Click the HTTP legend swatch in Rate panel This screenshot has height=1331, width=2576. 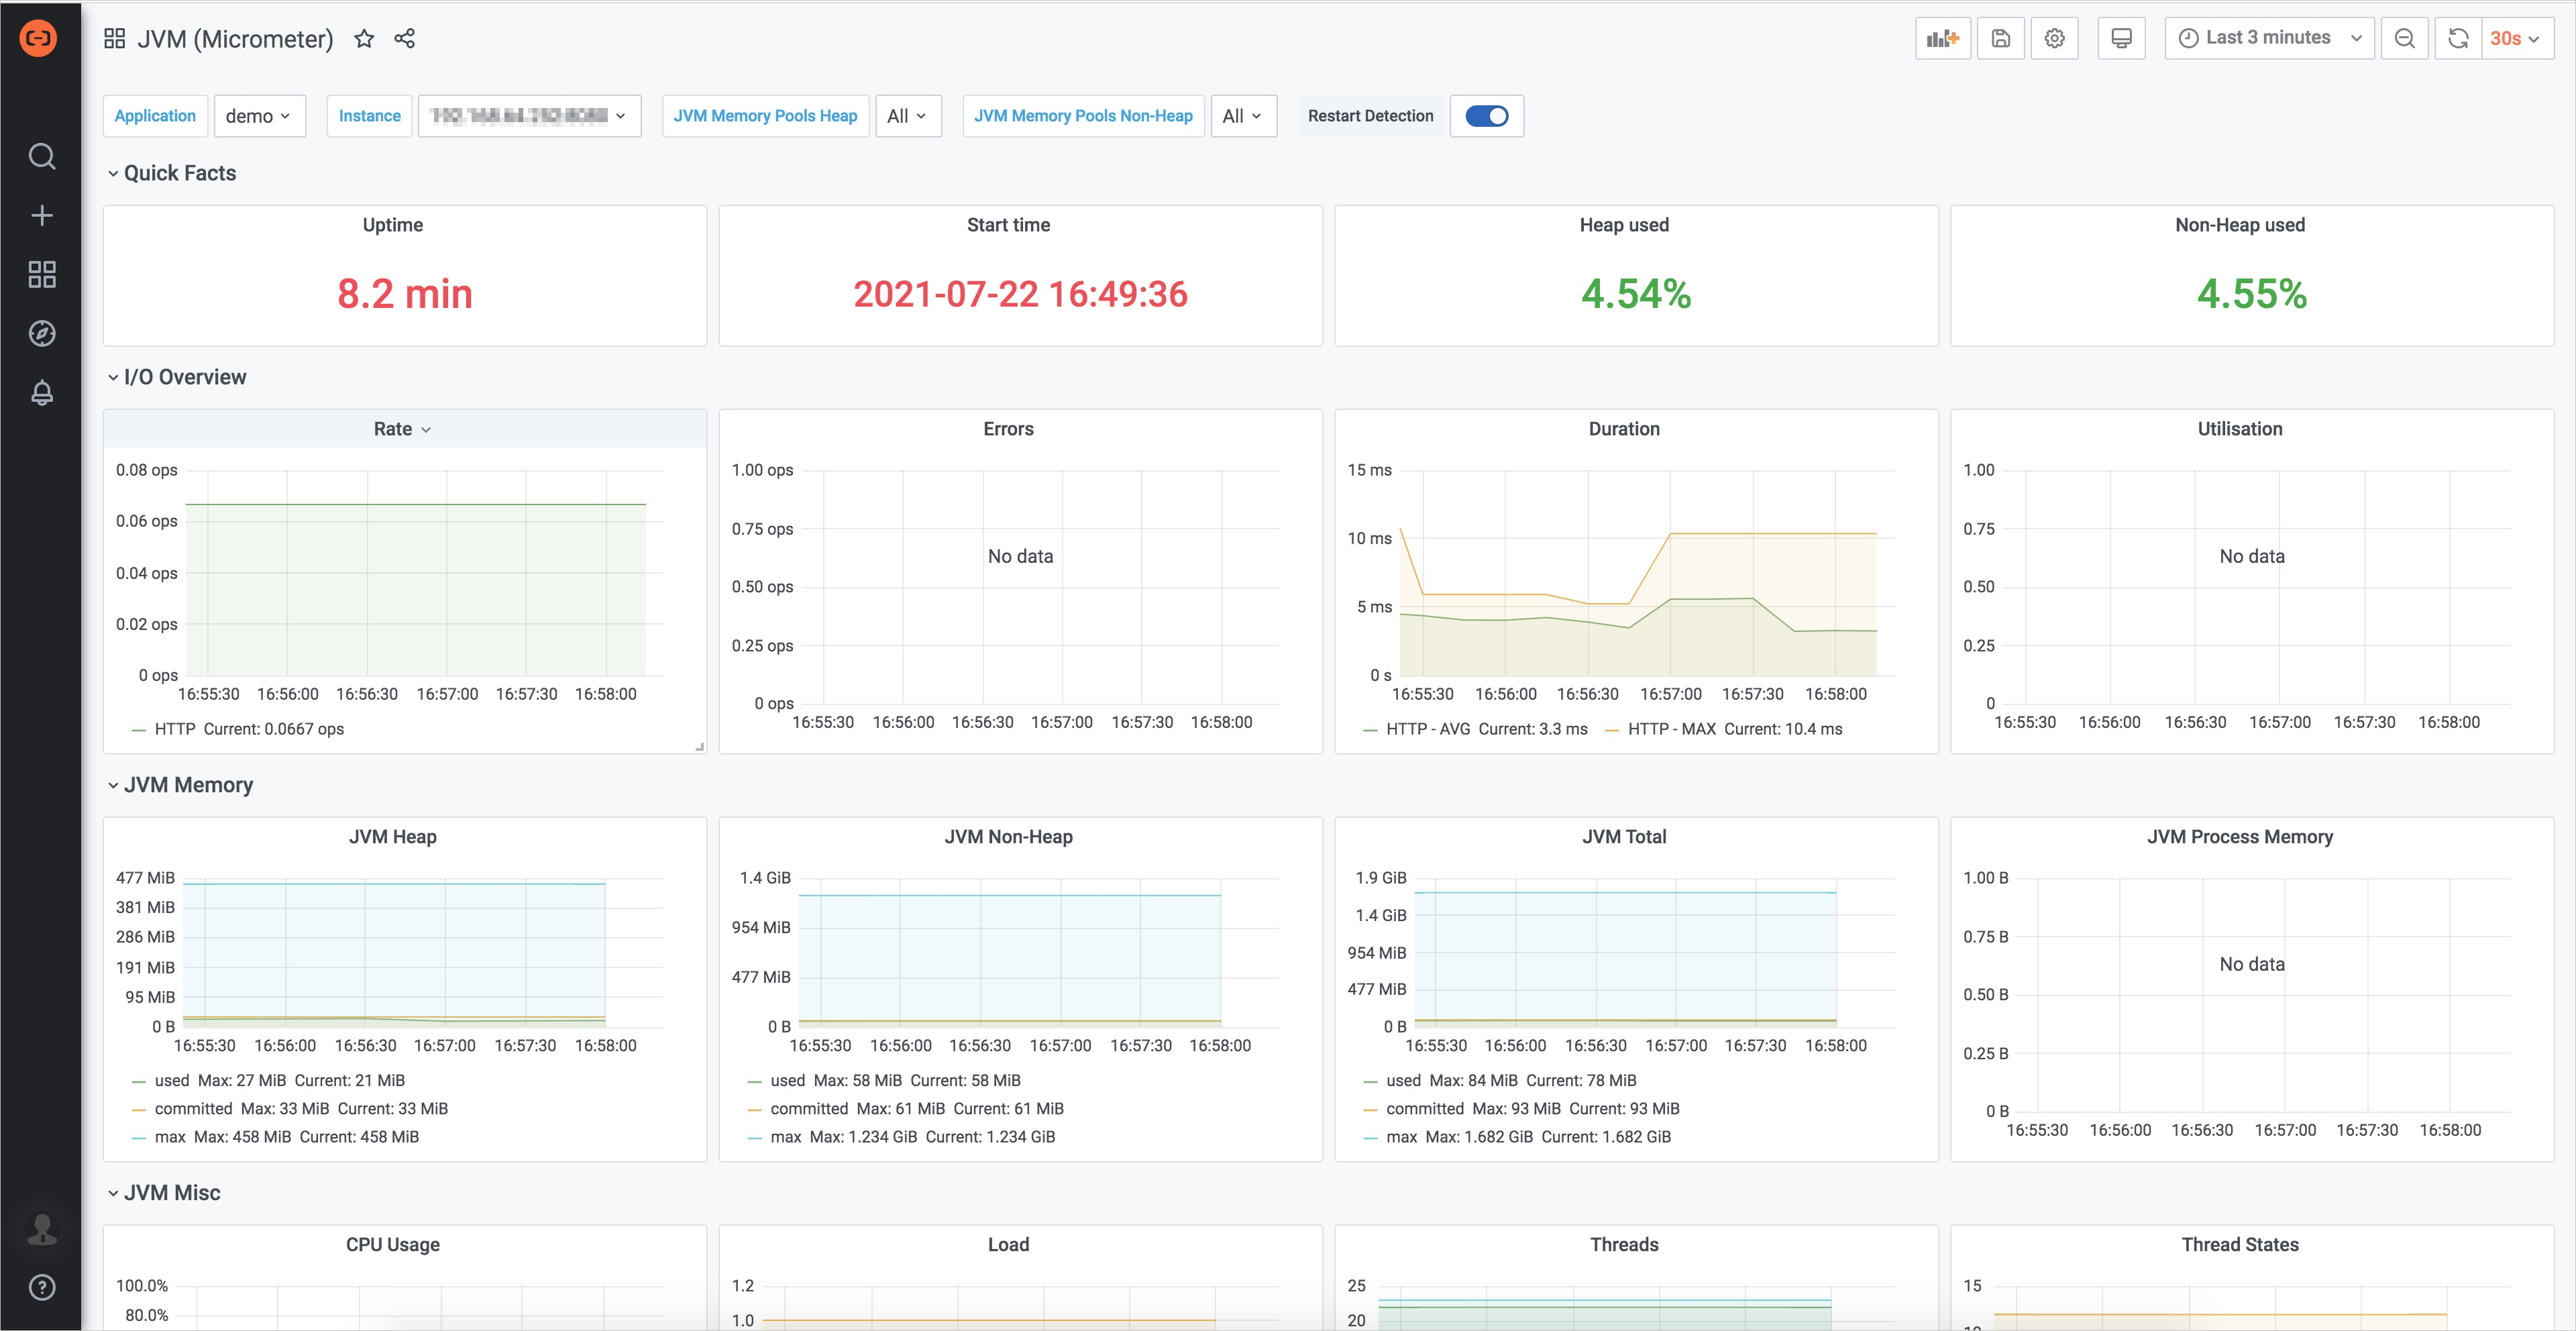tap(139, 730)
